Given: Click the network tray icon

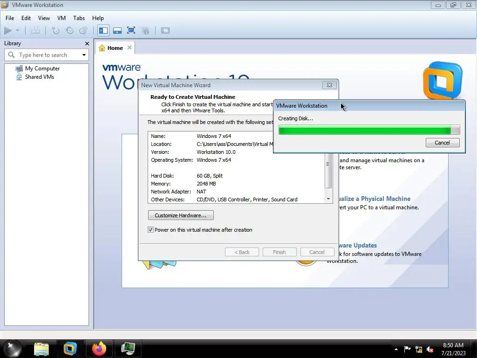Looking at the screenshot, I should (x=419, y=350).
